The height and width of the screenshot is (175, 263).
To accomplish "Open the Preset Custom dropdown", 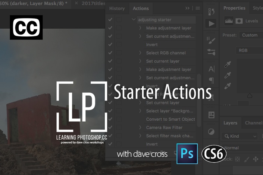I will pos(251,35).
